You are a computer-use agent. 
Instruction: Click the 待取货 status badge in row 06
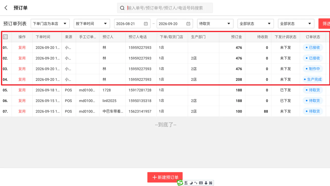313,101
